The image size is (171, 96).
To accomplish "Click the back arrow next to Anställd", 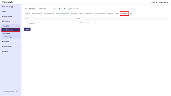I will pyautogui.click(x=26, y=8).
